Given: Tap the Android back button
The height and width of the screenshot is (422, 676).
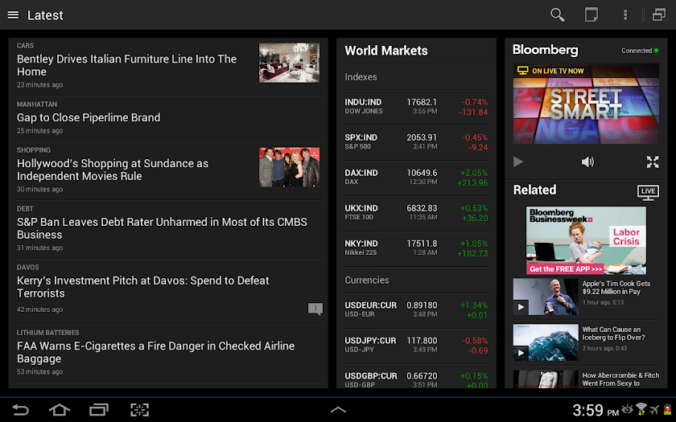Looking at the screenshot, I should coord(20,409).
